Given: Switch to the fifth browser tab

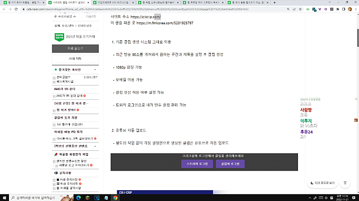Looking at the screenshot, I should click(x=203, y=3).
